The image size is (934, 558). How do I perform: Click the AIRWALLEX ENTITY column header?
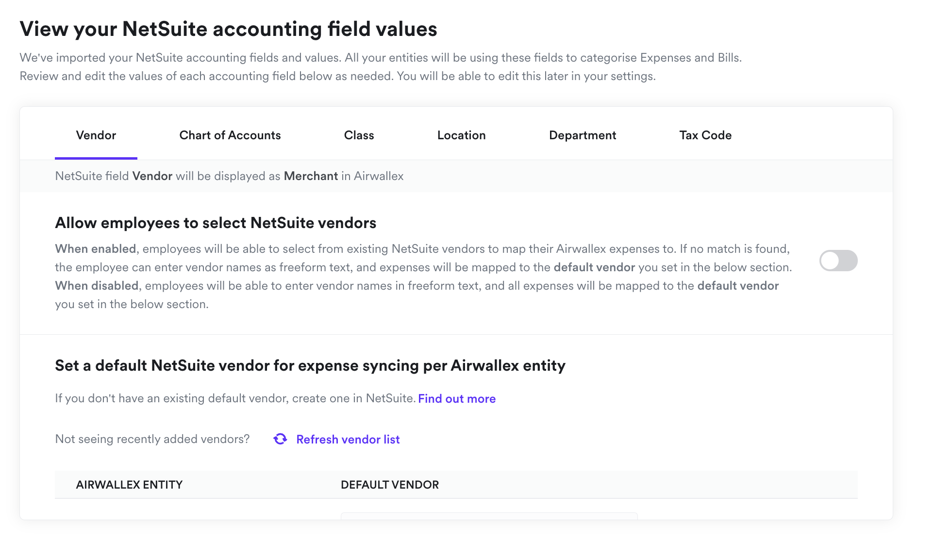(129, 484)
